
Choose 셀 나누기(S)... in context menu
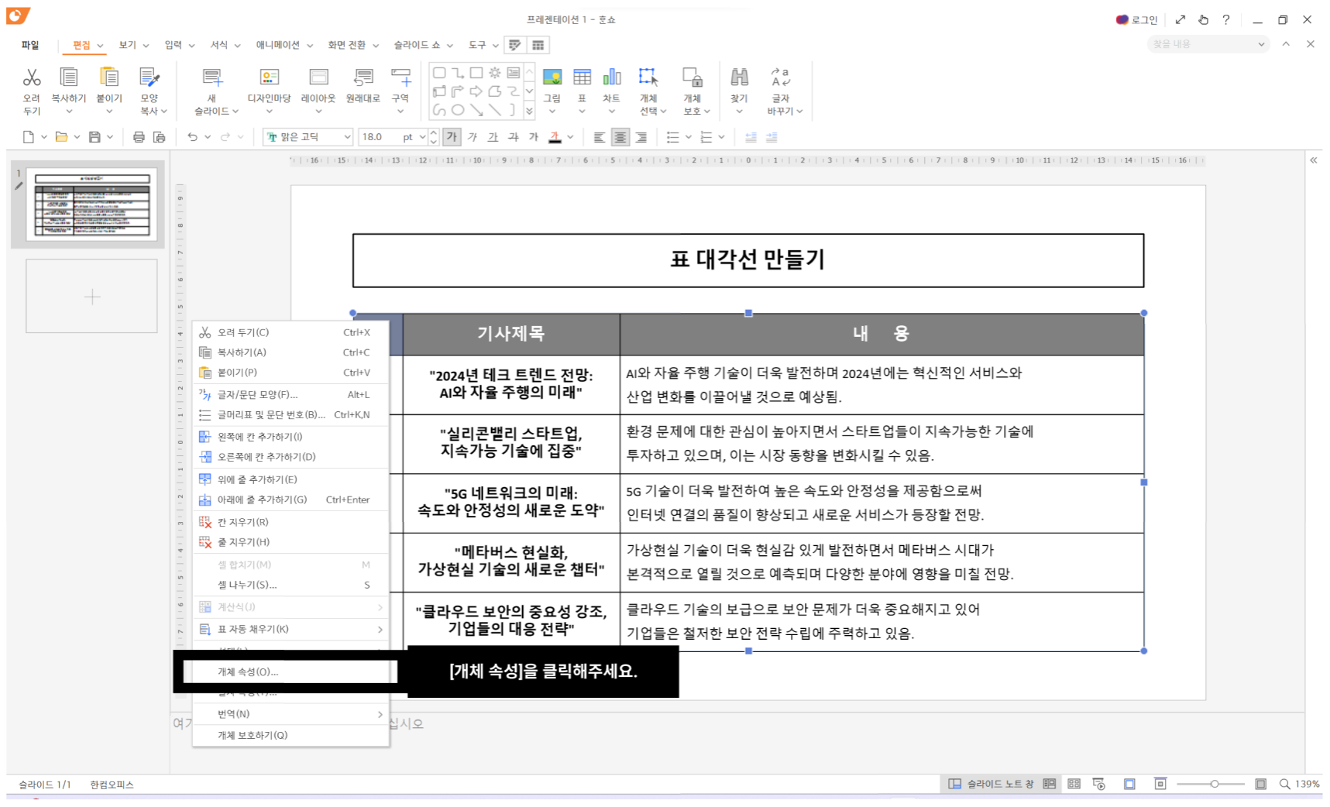(x=290, y=585)
